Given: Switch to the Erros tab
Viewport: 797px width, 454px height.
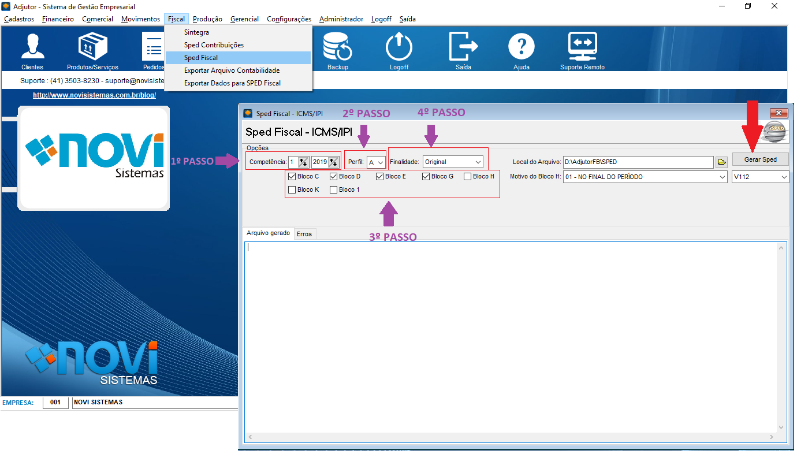Looking at the screenshot, I should coord(304,234).
